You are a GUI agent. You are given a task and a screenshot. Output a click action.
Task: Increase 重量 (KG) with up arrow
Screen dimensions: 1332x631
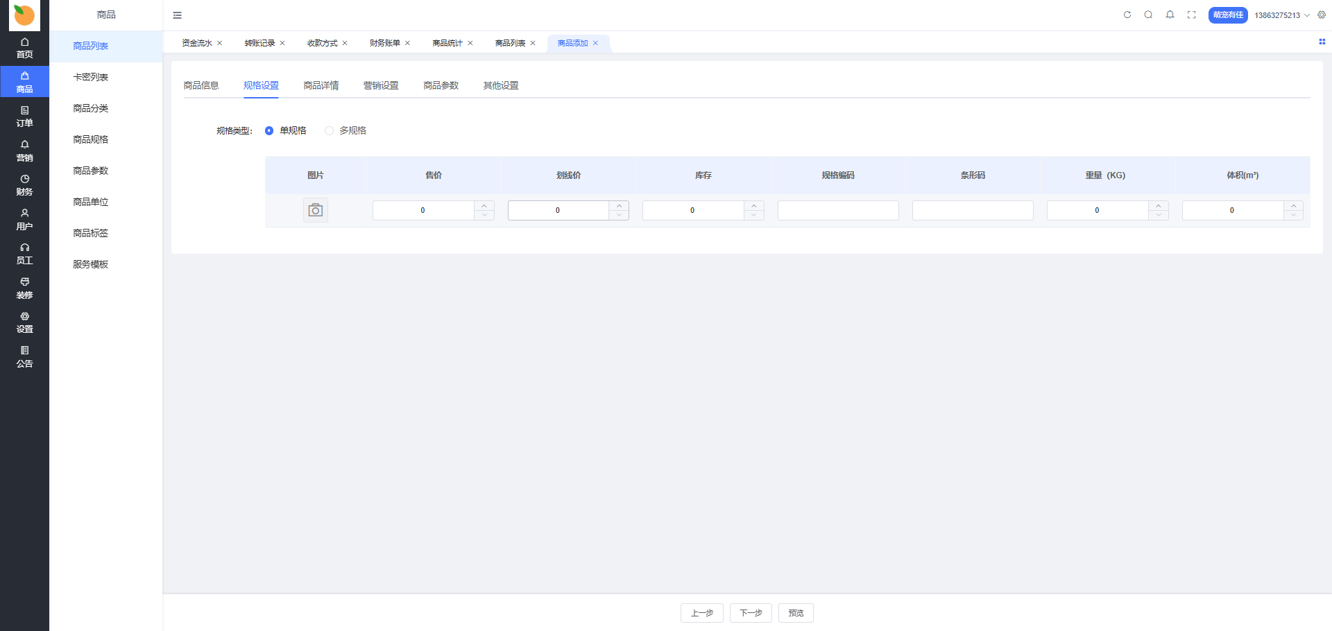tap(1159, 206)
